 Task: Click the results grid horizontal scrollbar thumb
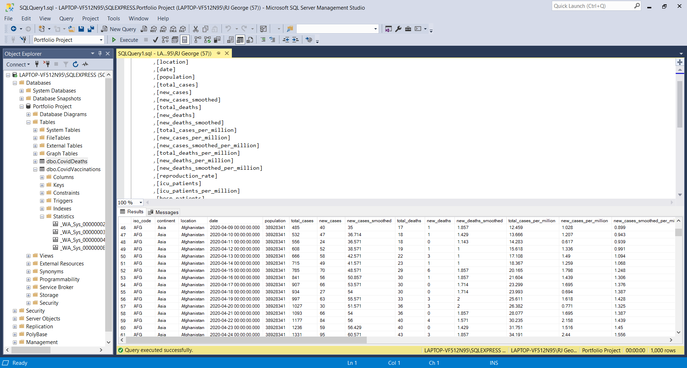point(245,340)
